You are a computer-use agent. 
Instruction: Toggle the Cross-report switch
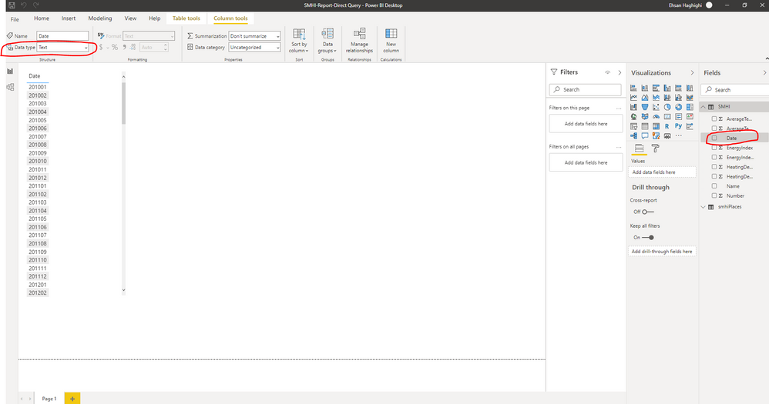648,212
